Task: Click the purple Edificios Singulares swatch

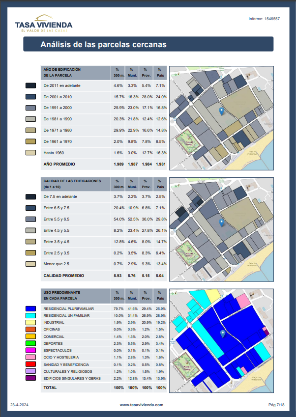Action: pyautogui.click(x=30, y=378)
